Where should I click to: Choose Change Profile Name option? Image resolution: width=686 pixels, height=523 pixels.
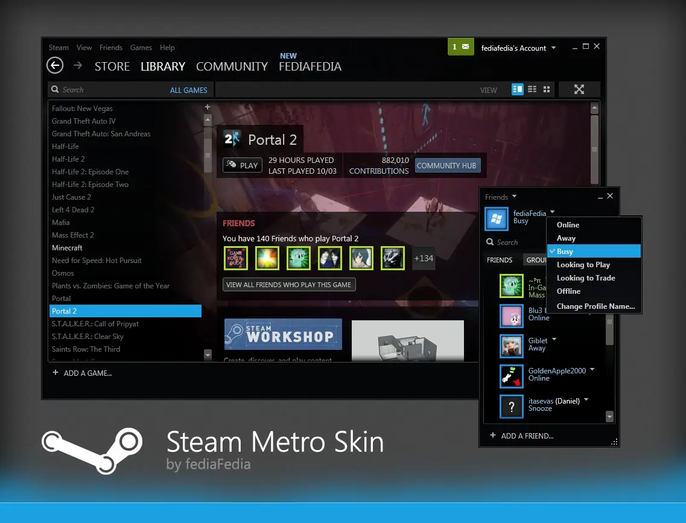[594, 306]
